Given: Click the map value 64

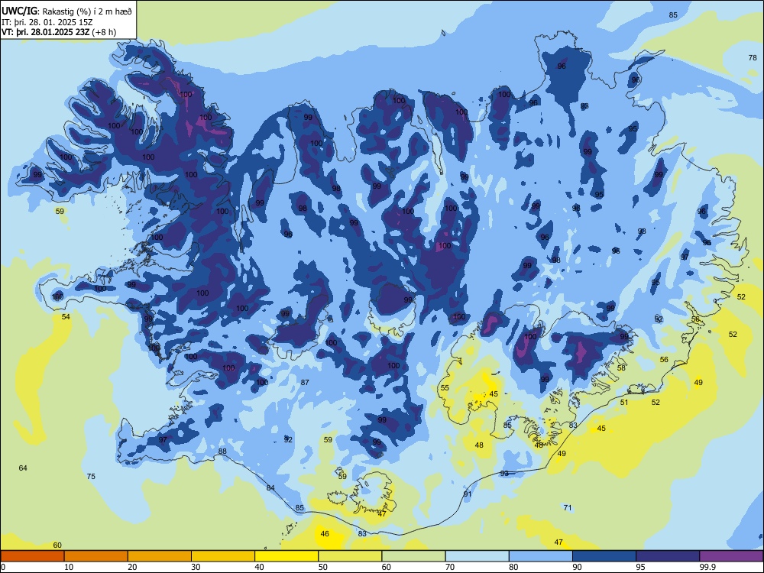Looking at the screenshot, I should point(23,468).
